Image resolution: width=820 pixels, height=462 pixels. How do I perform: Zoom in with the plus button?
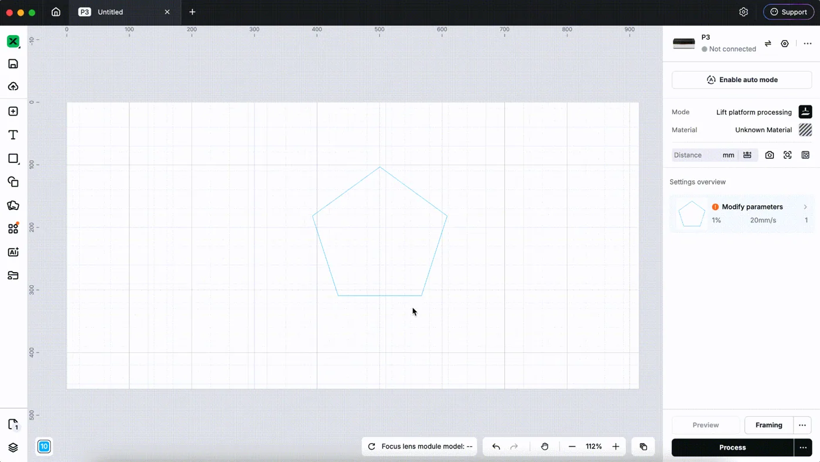coord(616,447)
